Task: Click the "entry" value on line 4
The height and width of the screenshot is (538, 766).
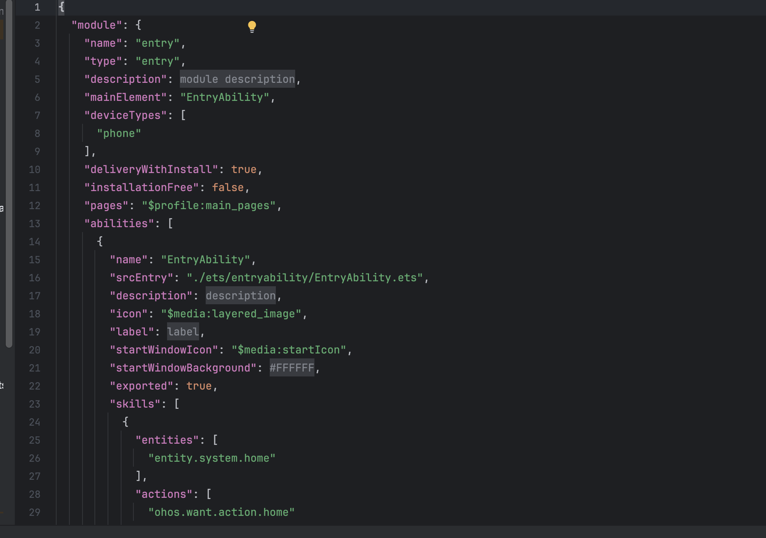Action: 158,61
